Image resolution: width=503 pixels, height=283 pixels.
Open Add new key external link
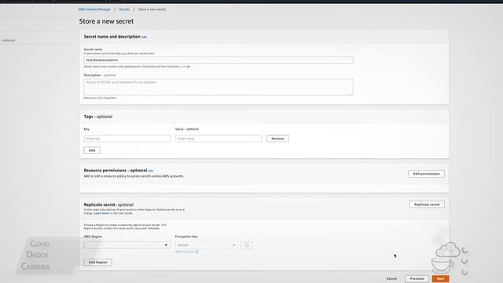(x=187, y=252)
